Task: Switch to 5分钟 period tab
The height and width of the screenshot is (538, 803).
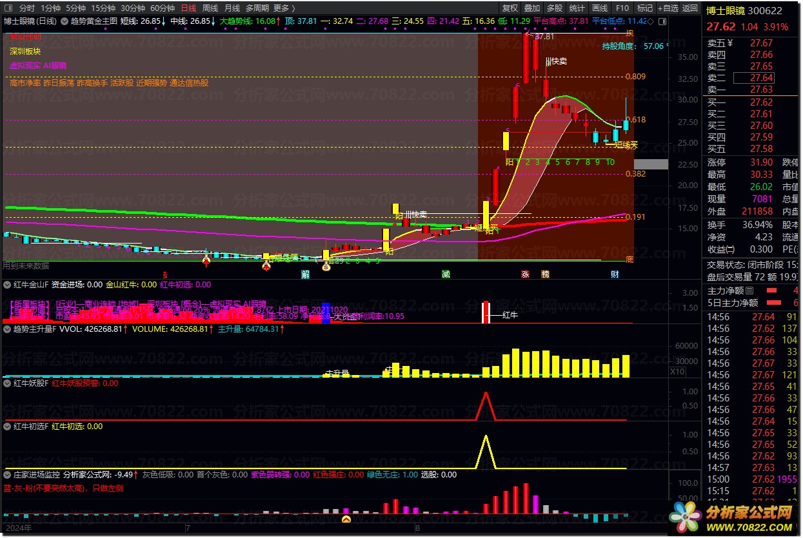Action: coord(75,8)
